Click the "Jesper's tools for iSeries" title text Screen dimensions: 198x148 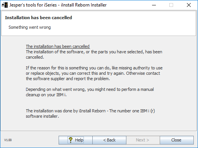coord(33,5)
